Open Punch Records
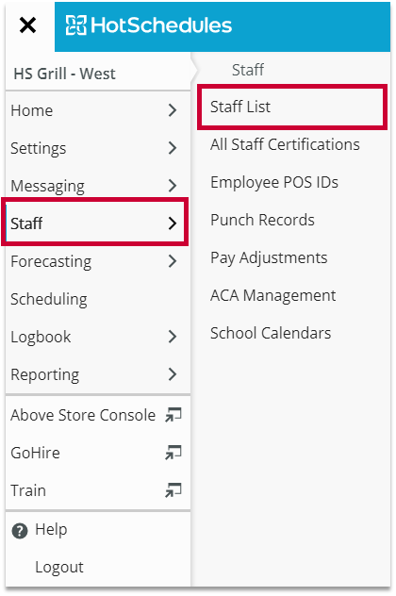This screenshot has height=596, width=396. pos(263,220)
